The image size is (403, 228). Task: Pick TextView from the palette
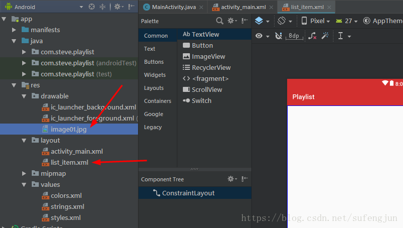pos(215,34)
